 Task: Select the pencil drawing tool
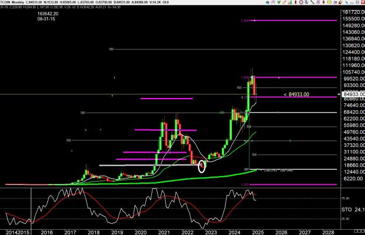(284, 2)
